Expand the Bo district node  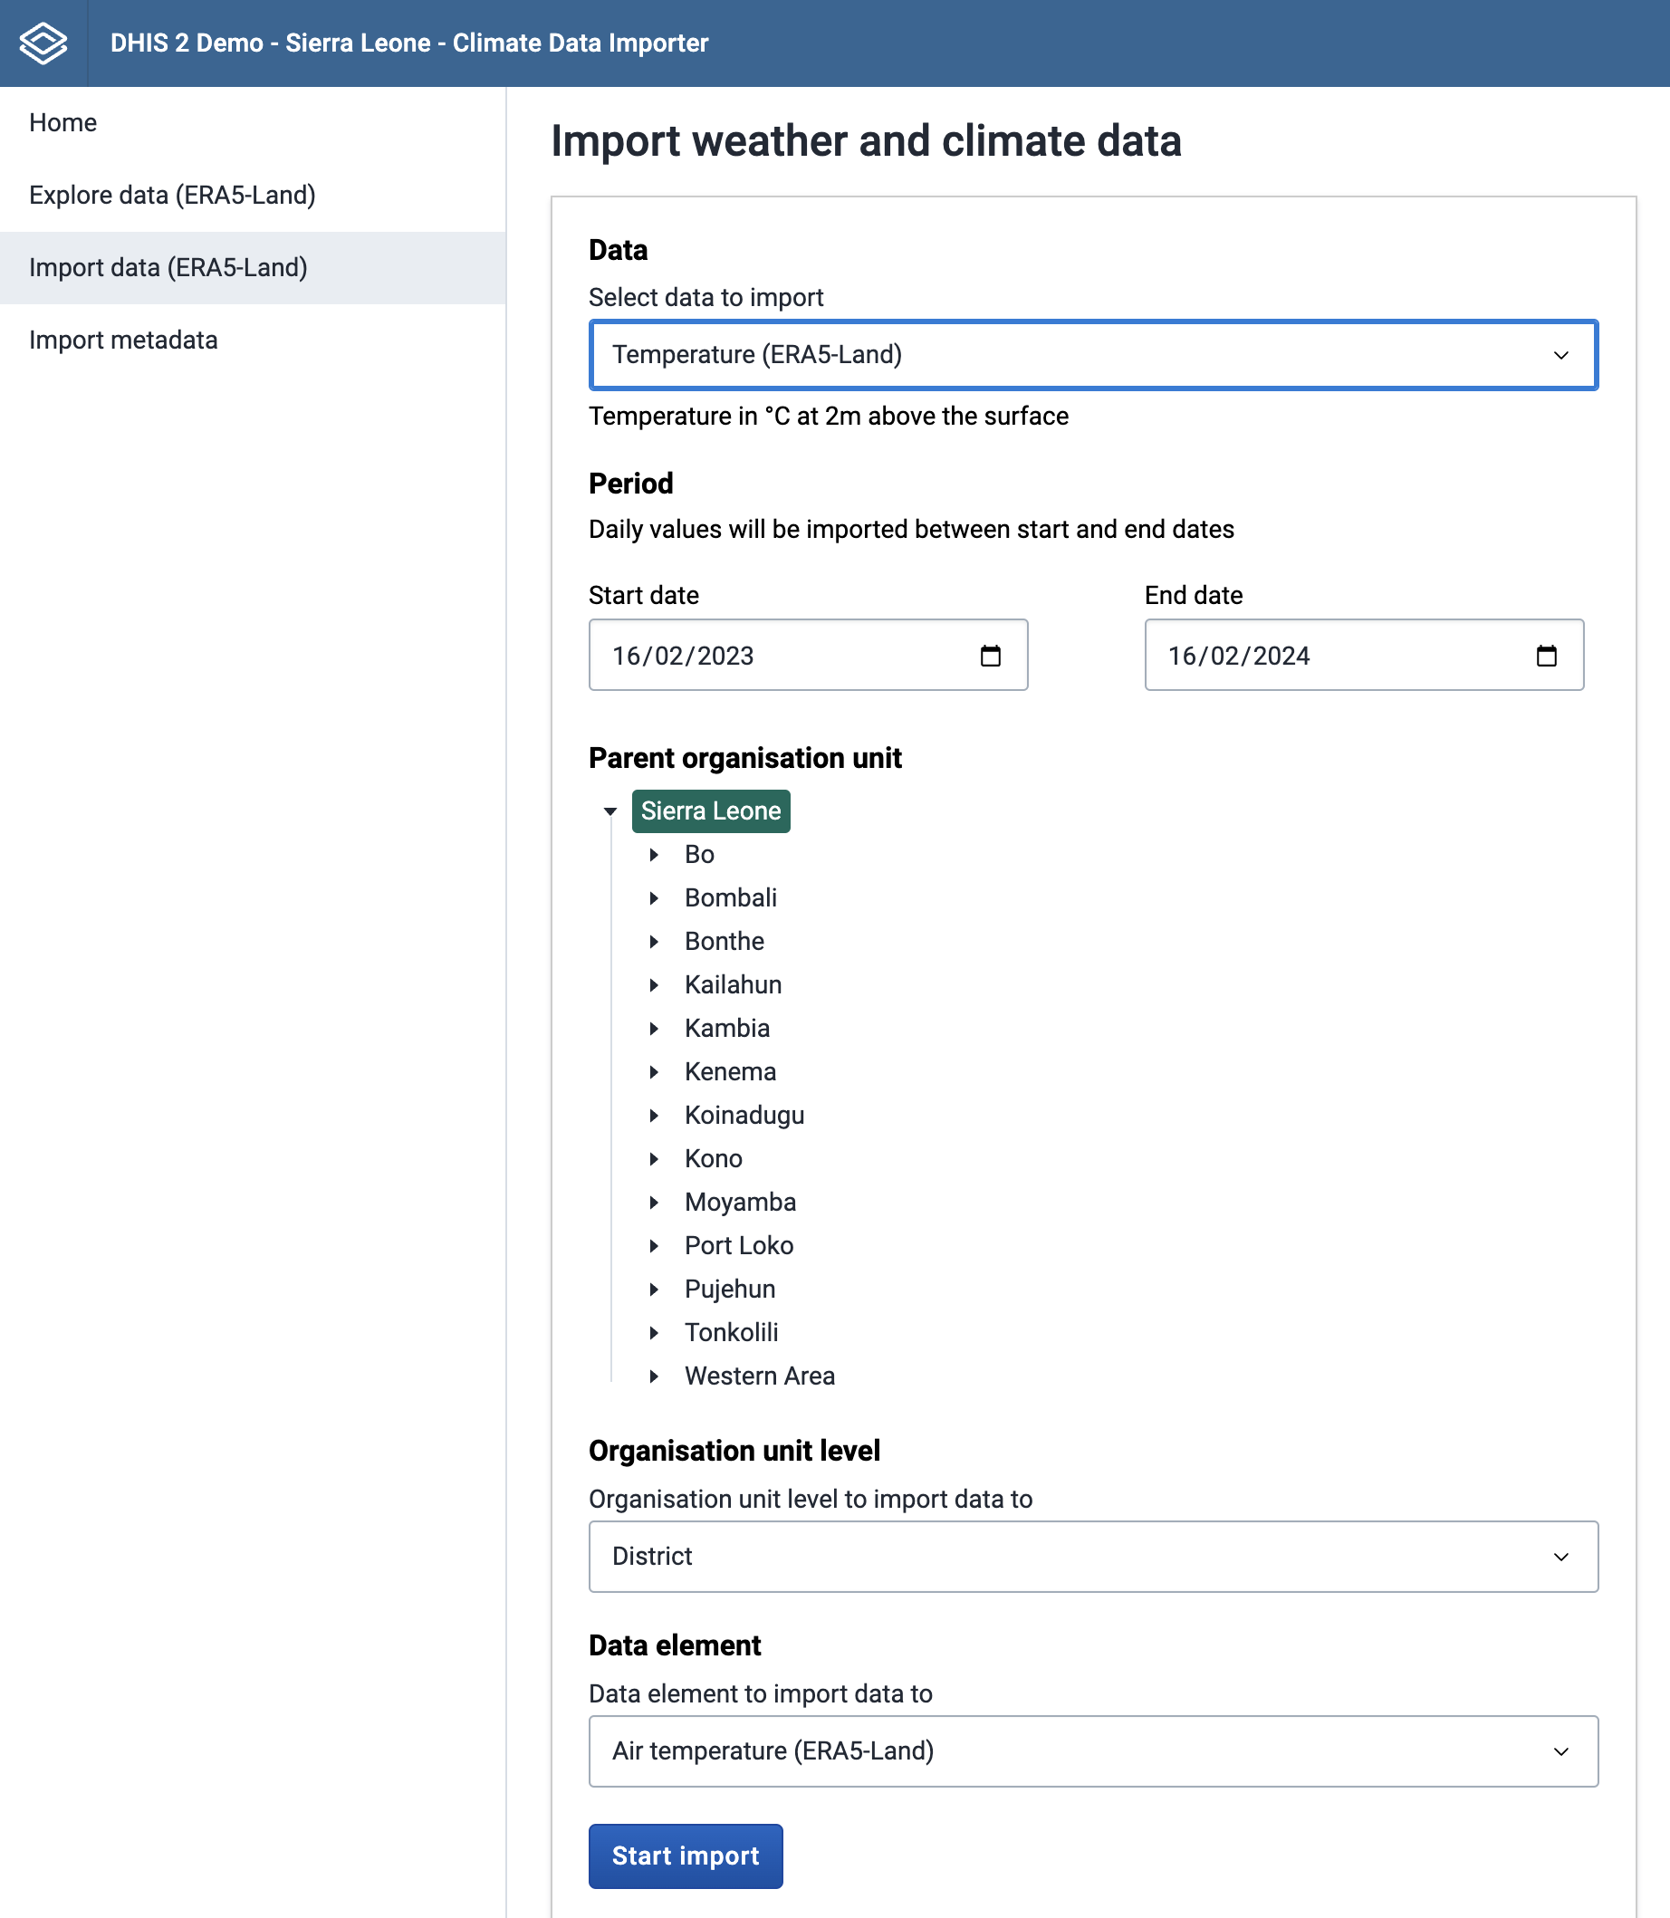[x=654, y=855]
